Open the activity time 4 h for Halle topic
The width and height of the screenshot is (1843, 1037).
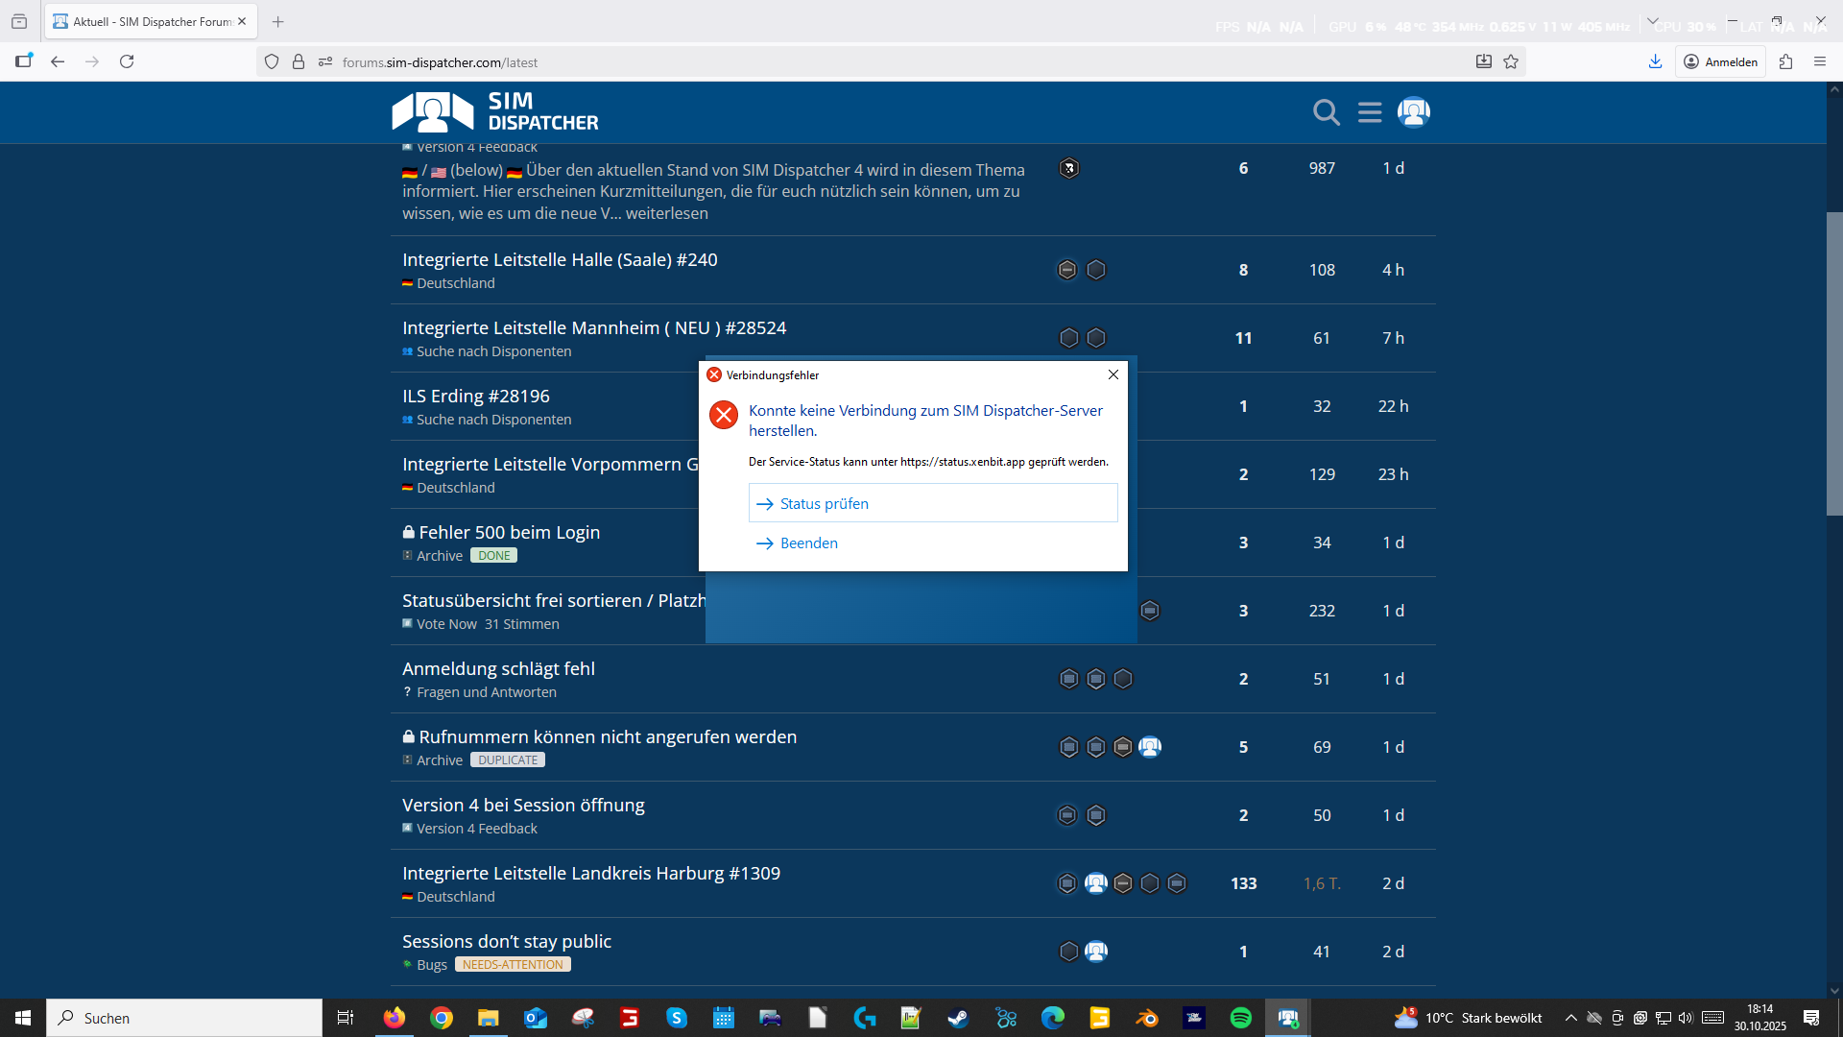tap(1393, 270)
